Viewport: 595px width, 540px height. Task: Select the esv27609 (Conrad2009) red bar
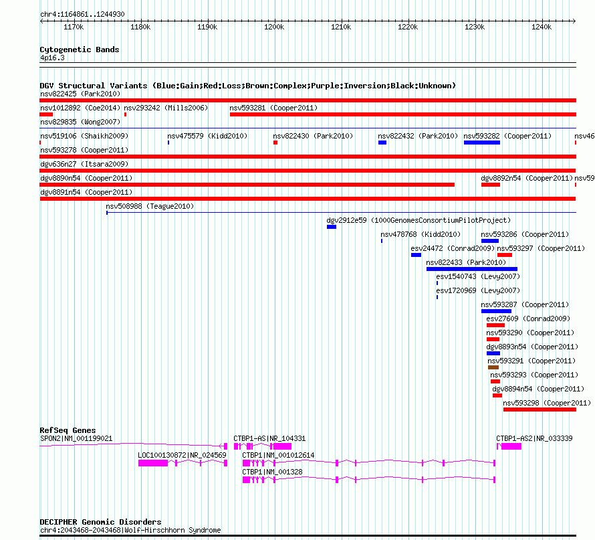point(495,325)
